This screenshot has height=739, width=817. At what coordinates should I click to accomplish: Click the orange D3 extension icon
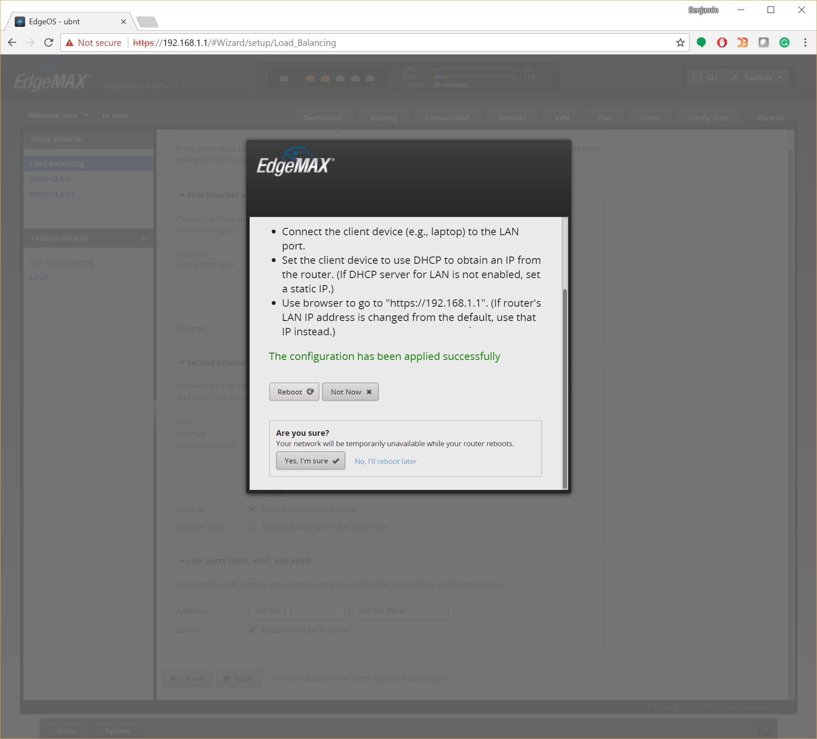point(742,42)
